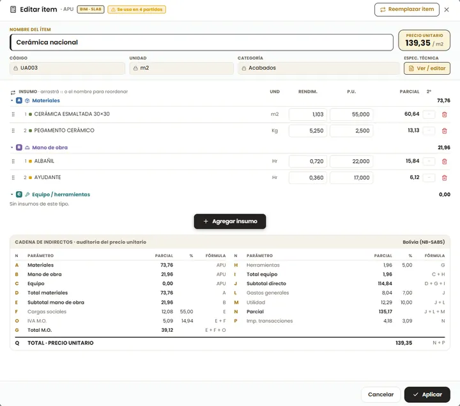
Task: Click the Precio unitario 139,35 box
Action: point(424,40)
